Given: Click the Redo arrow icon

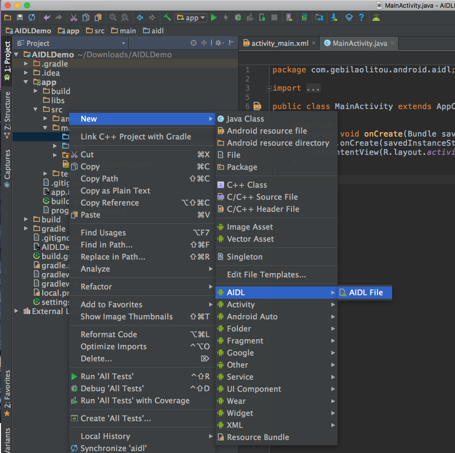Looking at the screenshot, I should (x=58, y=18).
